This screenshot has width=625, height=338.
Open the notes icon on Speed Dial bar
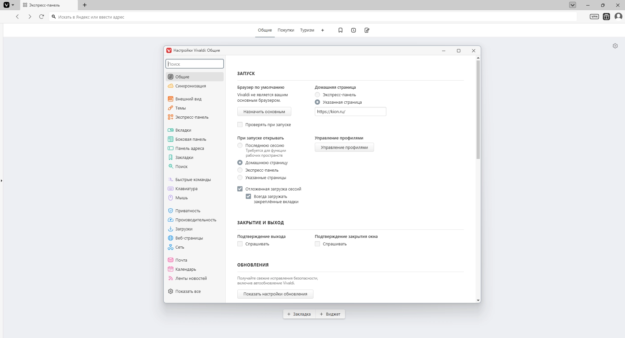pyautogui.click(x=367, y=30)
